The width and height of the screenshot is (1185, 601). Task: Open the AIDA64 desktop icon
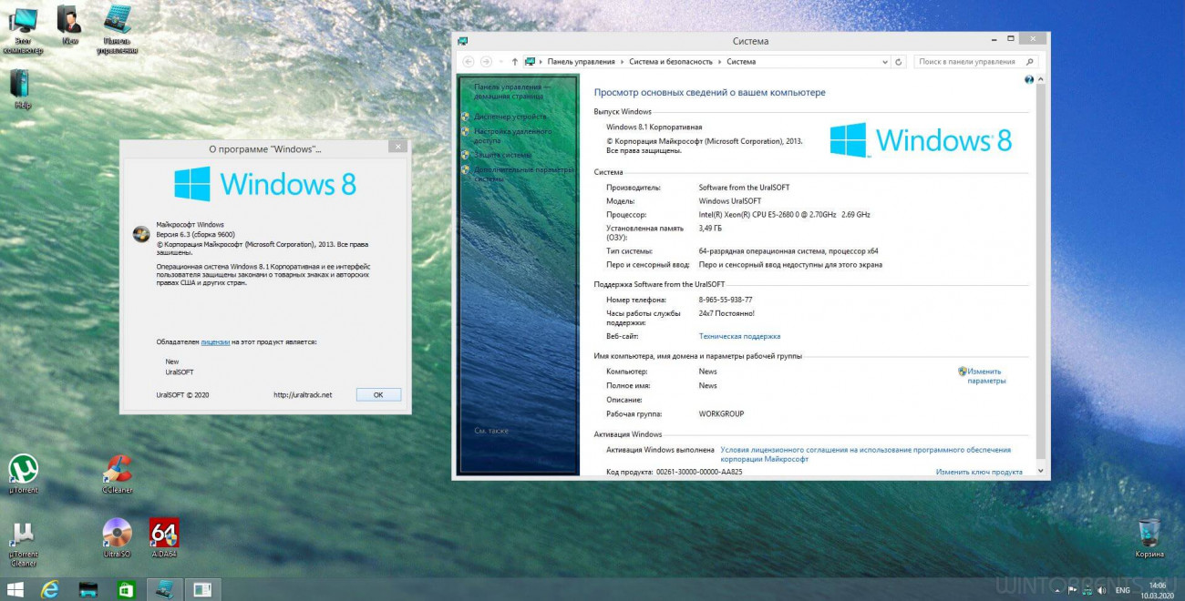pos(164,534)
